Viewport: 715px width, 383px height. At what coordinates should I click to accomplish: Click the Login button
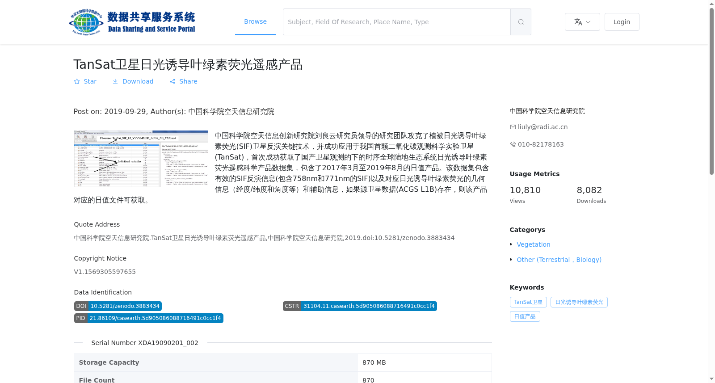pyautogui.click(x=622, y=22)
